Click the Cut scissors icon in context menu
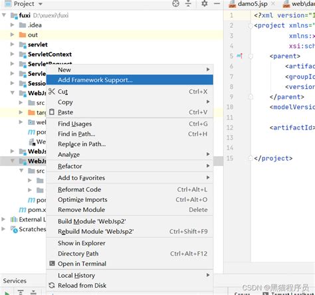The height and width of the screenshot is (295, 315). (52, 91)
